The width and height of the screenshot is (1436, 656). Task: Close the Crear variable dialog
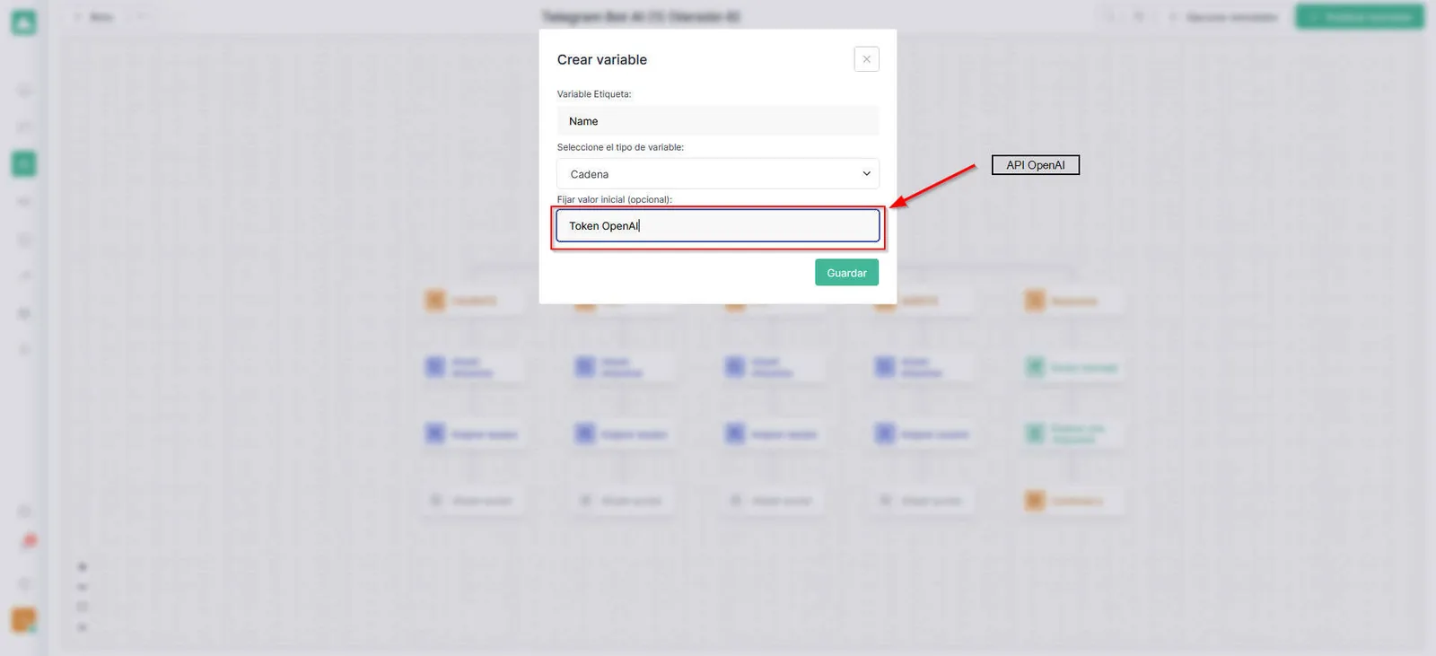coord(866,59)
